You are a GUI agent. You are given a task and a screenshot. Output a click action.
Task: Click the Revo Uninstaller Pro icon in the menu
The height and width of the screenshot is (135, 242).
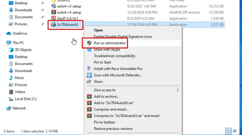click(89, 69)
